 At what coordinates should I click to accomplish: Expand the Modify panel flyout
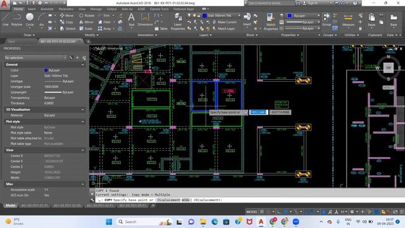click(91, 35)
